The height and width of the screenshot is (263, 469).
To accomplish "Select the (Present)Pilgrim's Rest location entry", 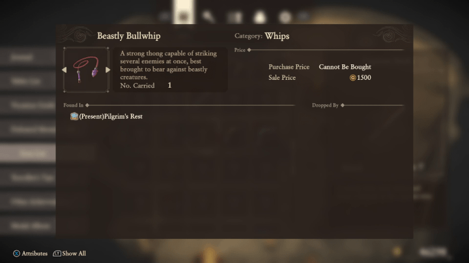I will (x=110, y=116).
